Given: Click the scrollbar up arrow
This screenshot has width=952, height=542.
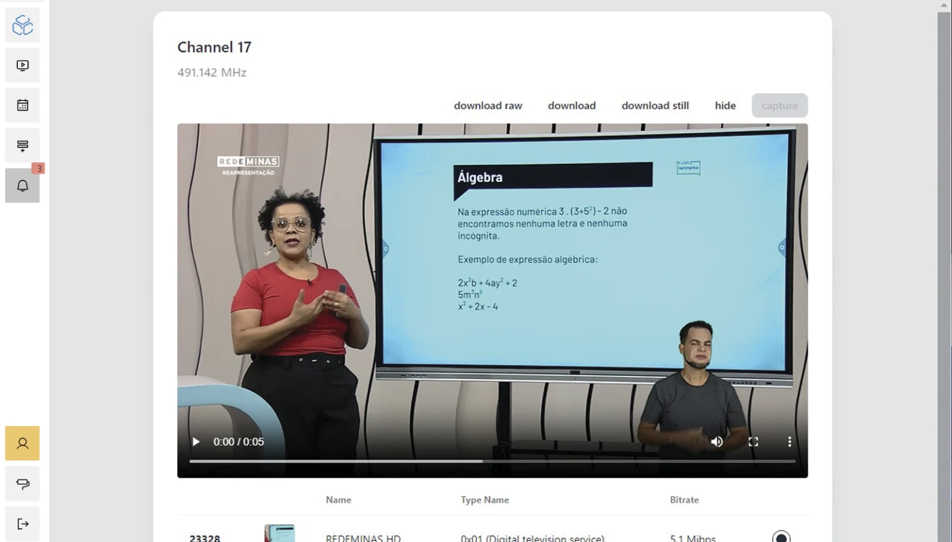Looking at the screenshot, I should (944, 5).
